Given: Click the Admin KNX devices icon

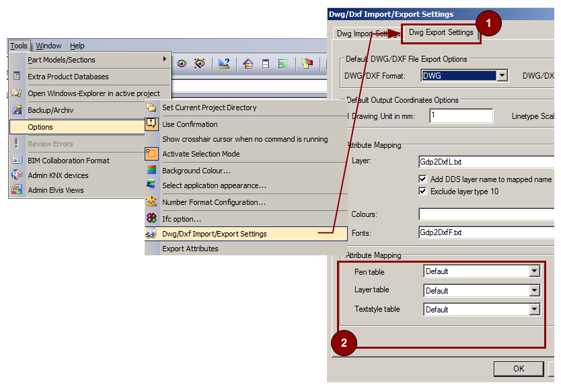Looking at the screenshot, I should pos(16,175).
